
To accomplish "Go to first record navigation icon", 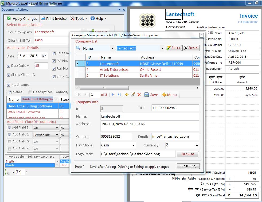I will tap(79, 95).
